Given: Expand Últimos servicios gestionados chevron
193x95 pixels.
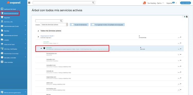Looking at the screenshot, I should tap(25, 92).
